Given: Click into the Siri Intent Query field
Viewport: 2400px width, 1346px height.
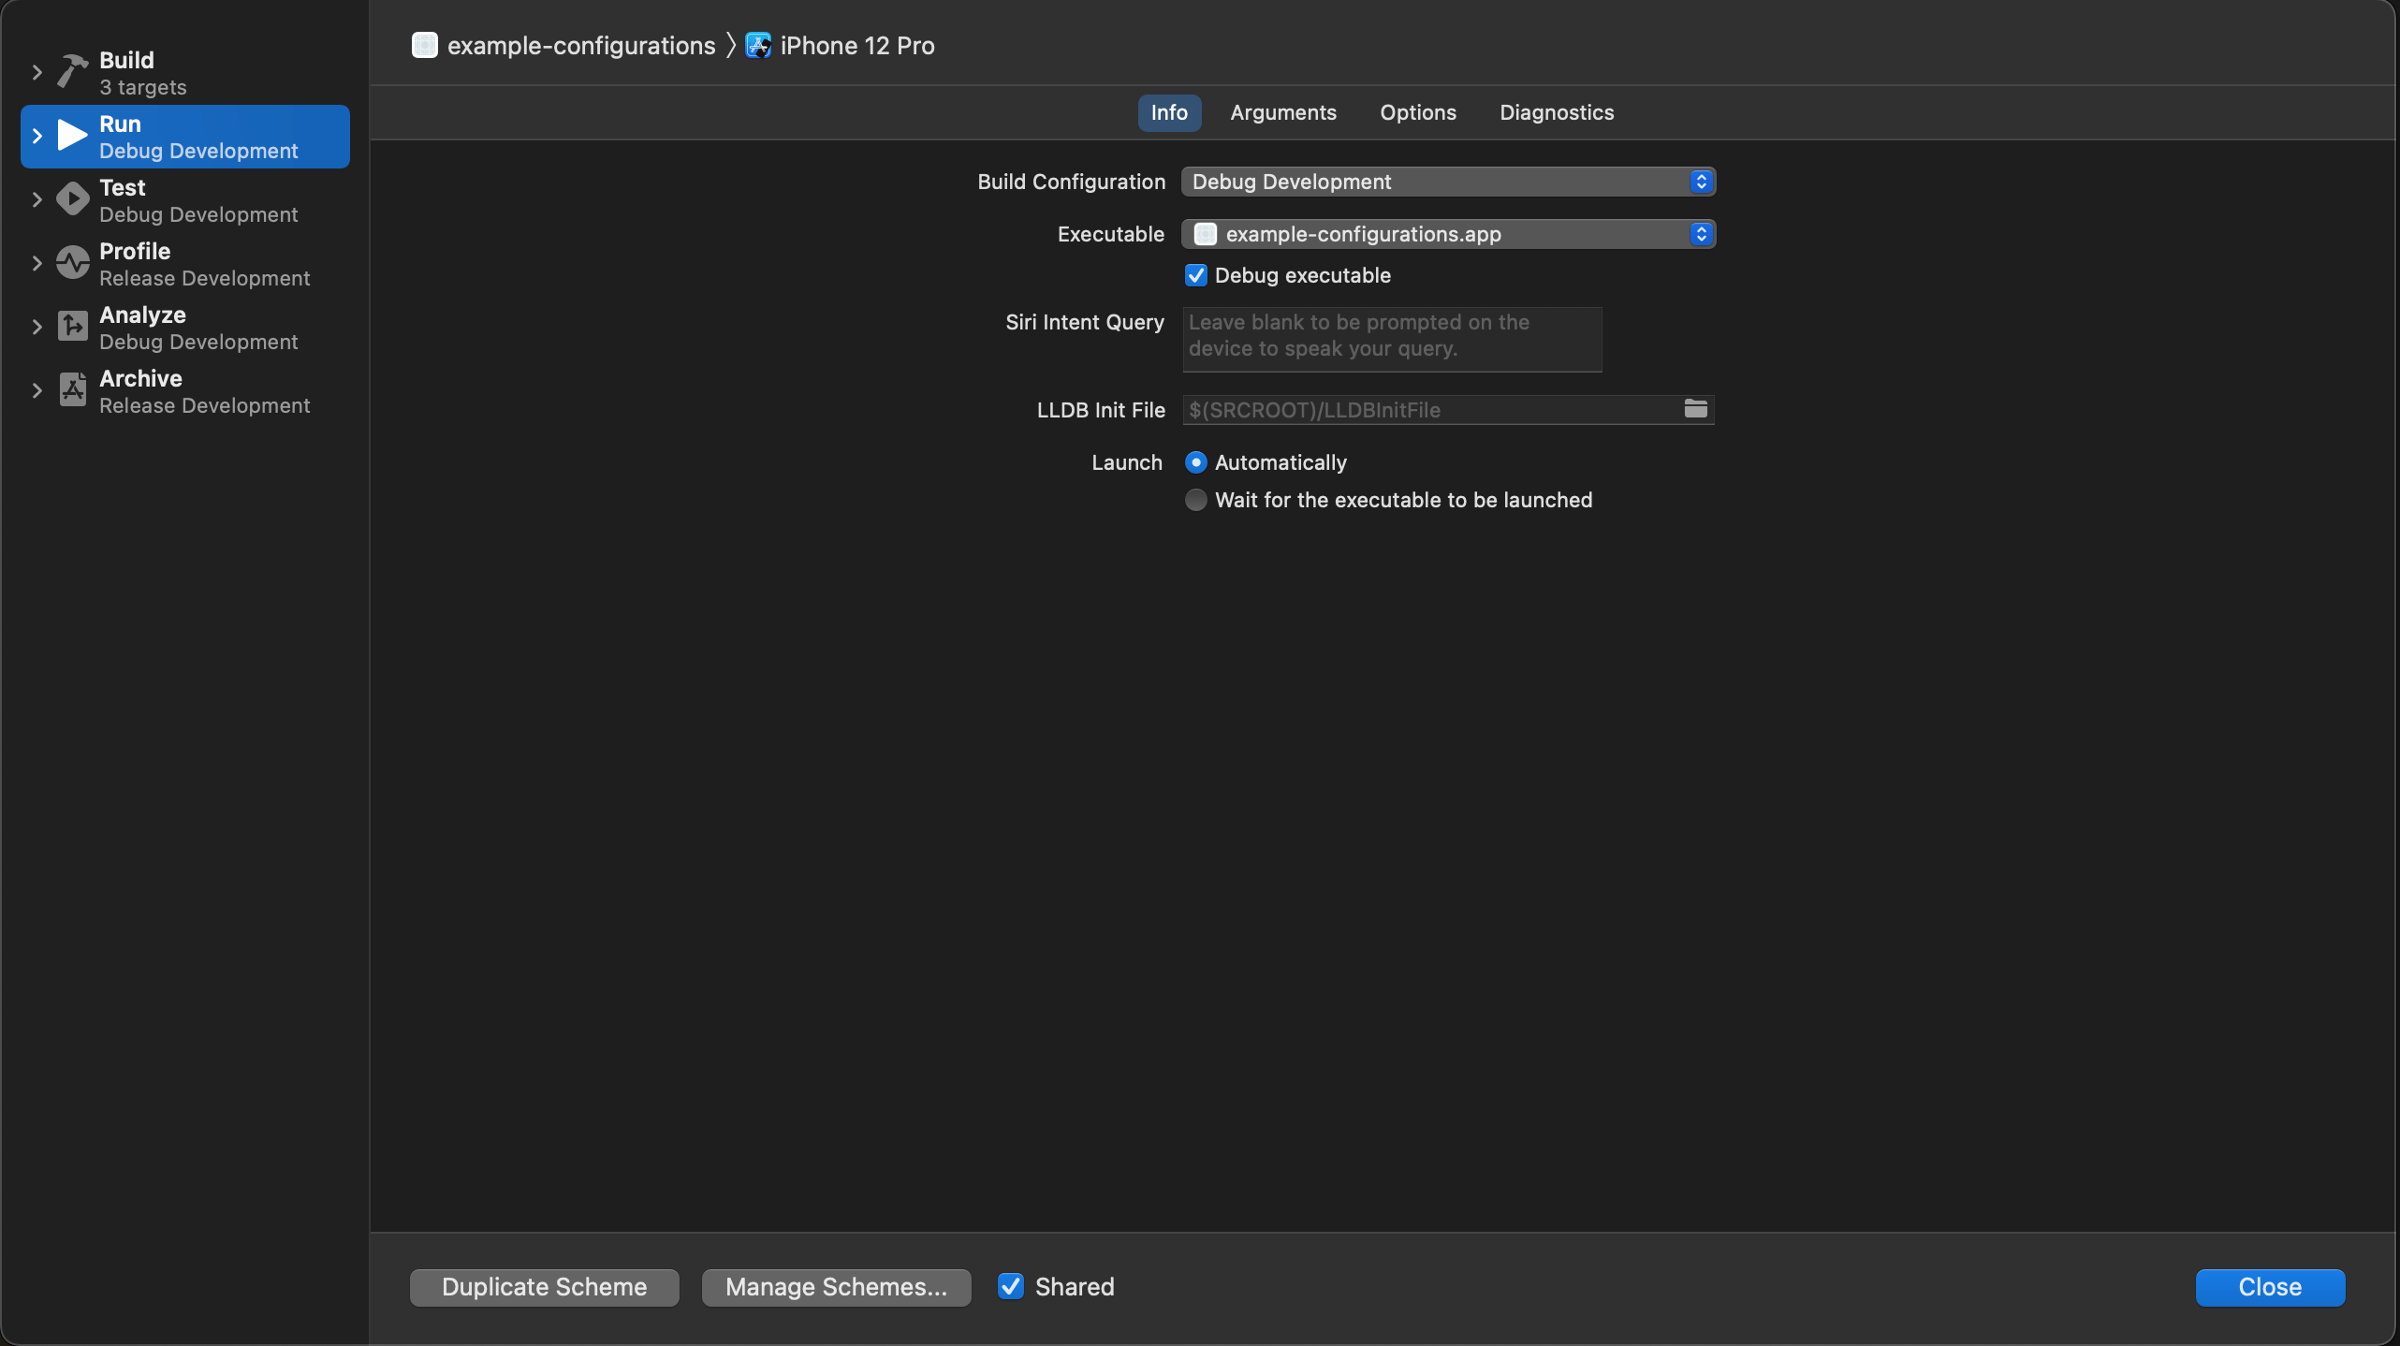Looking at the screenshot, I should [x=1391, y=339].
